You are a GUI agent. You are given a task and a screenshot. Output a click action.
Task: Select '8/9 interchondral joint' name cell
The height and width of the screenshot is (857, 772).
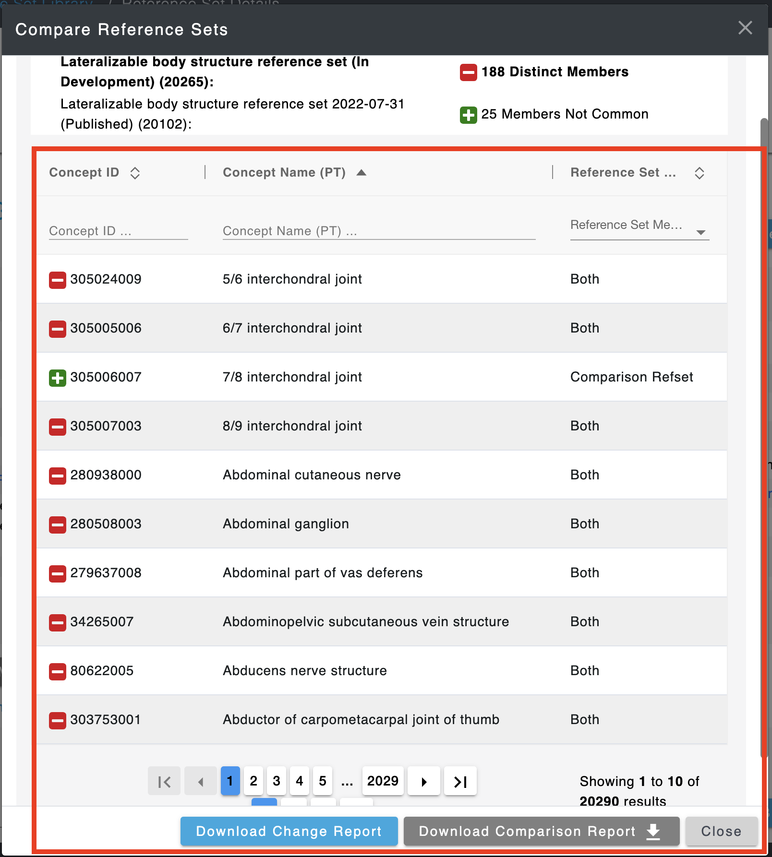click(292, 426)
